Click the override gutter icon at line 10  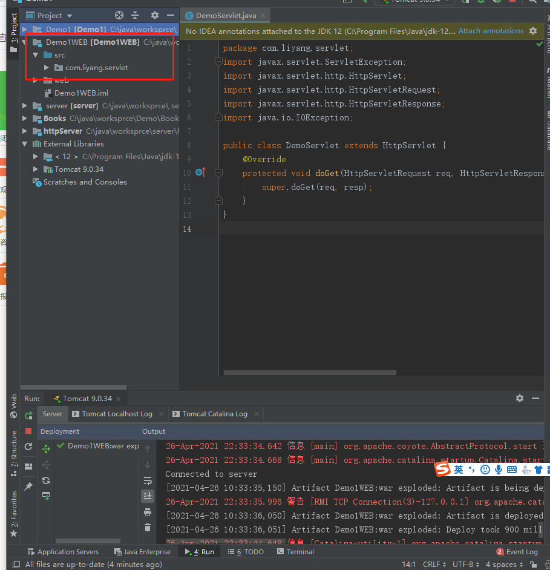[x=200, y=172]
